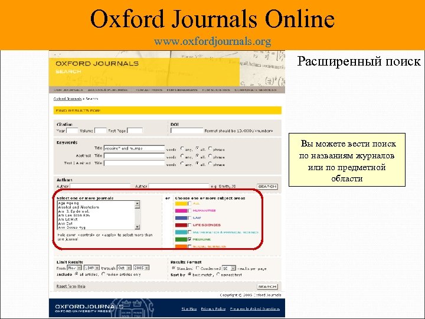Viewport: 425px width, 319px height.
Task: Click the Citation Volume input field
Action: 100,131
